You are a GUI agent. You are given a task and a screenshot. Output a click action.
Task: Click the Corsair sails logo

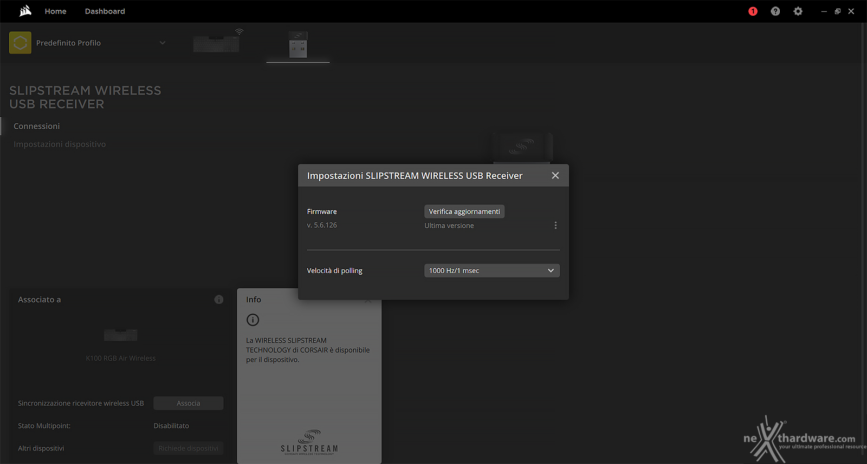point(25,11)
